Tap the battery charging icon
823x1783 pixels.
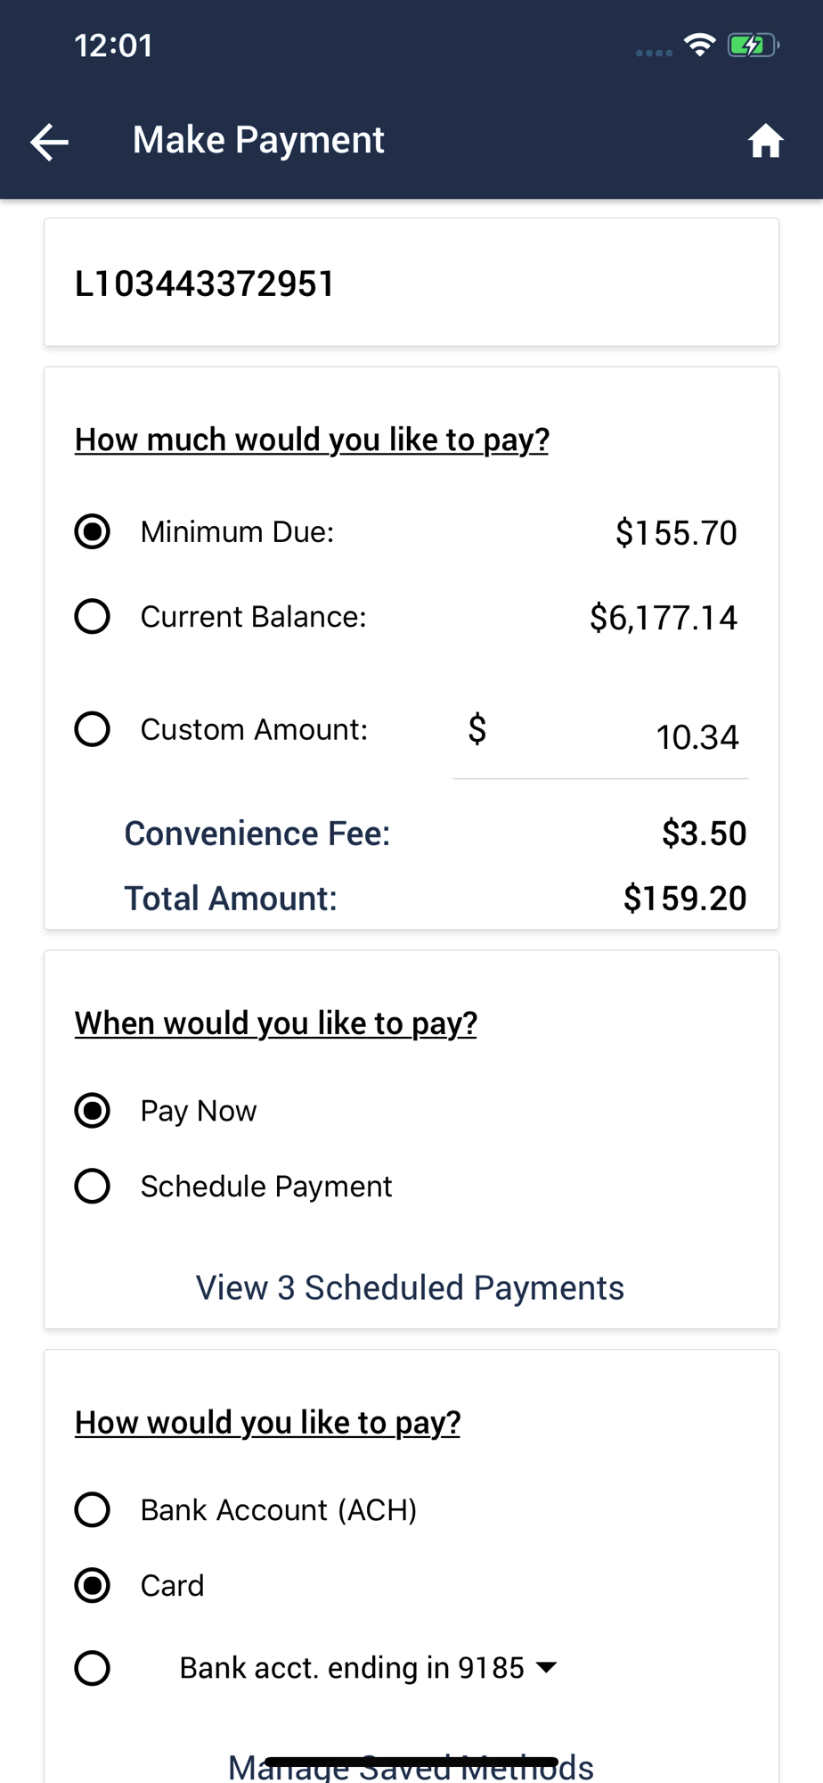(753, 45)
